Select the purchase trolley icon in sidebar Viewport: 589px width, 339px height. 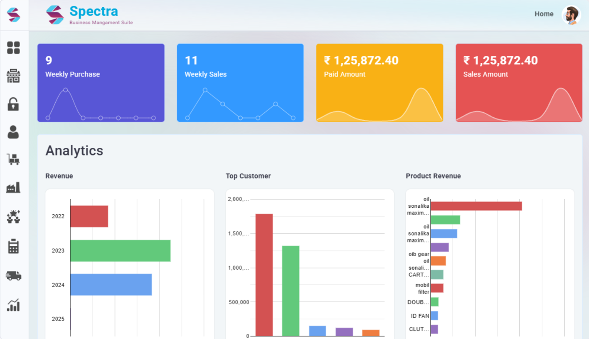[14, 159]
